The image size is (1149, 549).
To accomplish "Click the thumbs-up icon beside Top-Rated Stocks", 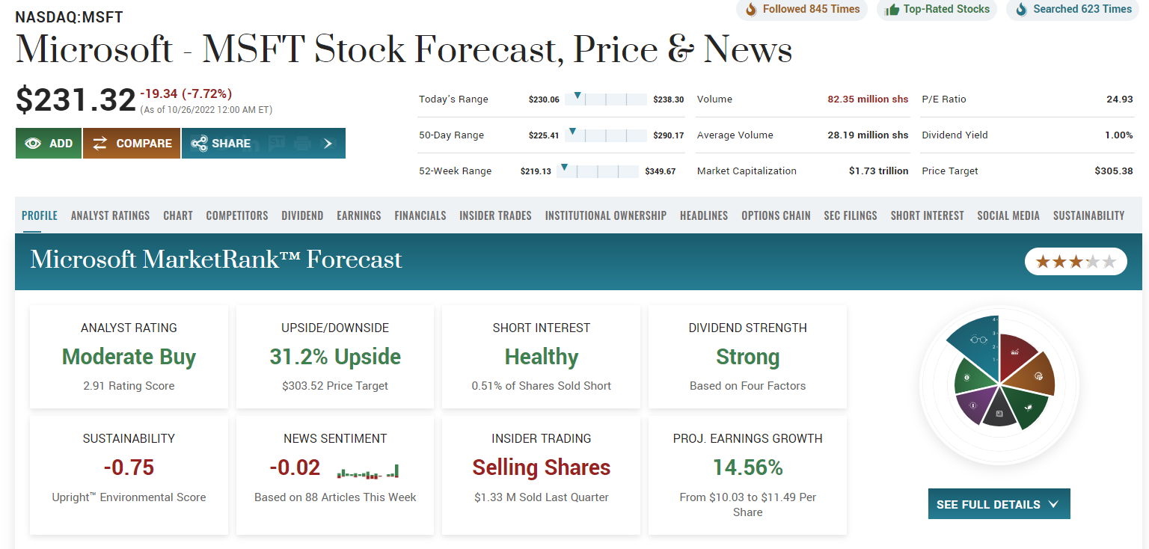I will coord(891,10).
